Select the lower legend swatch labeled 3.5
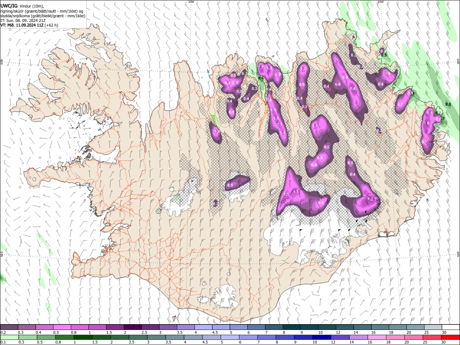 (175, 337)
